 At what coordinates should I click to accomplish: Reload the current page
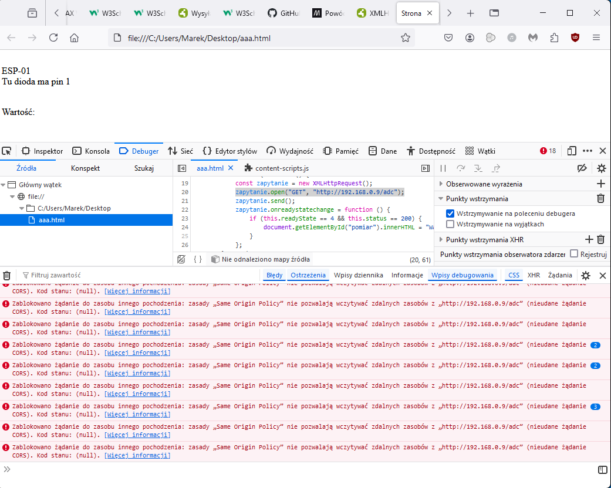tap(53, 38)
